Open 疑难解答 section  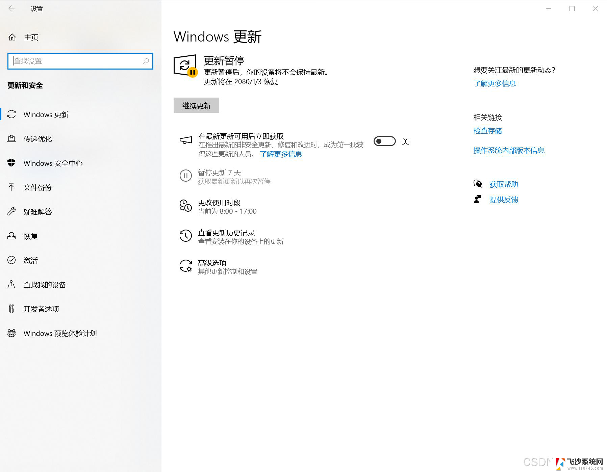tap(81, 212)
